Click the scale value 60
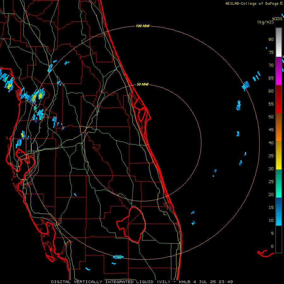 [x=271, y=91]
